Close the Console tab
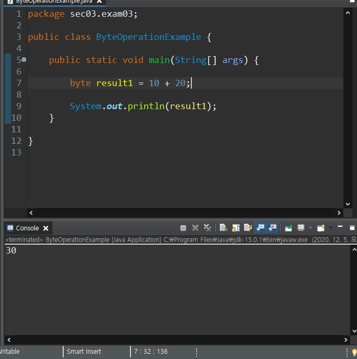 pos(46,228)
